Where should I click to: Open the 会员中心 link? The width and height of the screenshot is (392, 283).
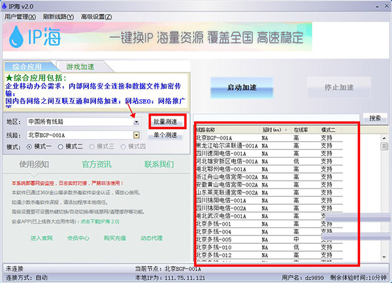point(78,238)
